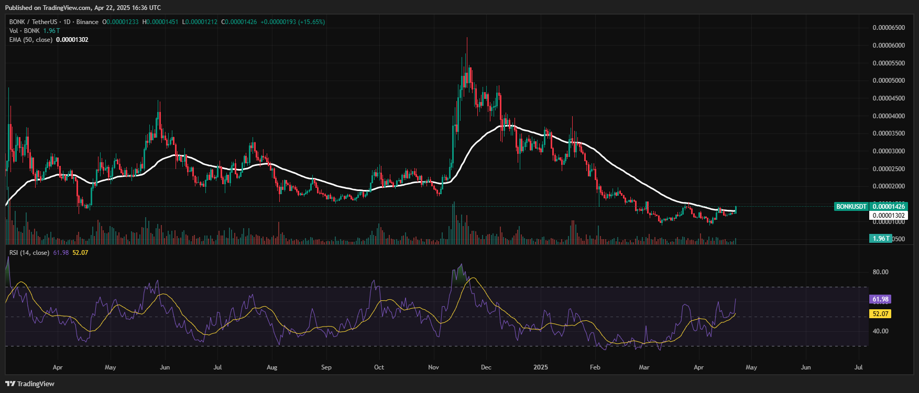Select the EMA (50, close) indicator label
The image size is (919, 393).
click(x=31, y=40)
